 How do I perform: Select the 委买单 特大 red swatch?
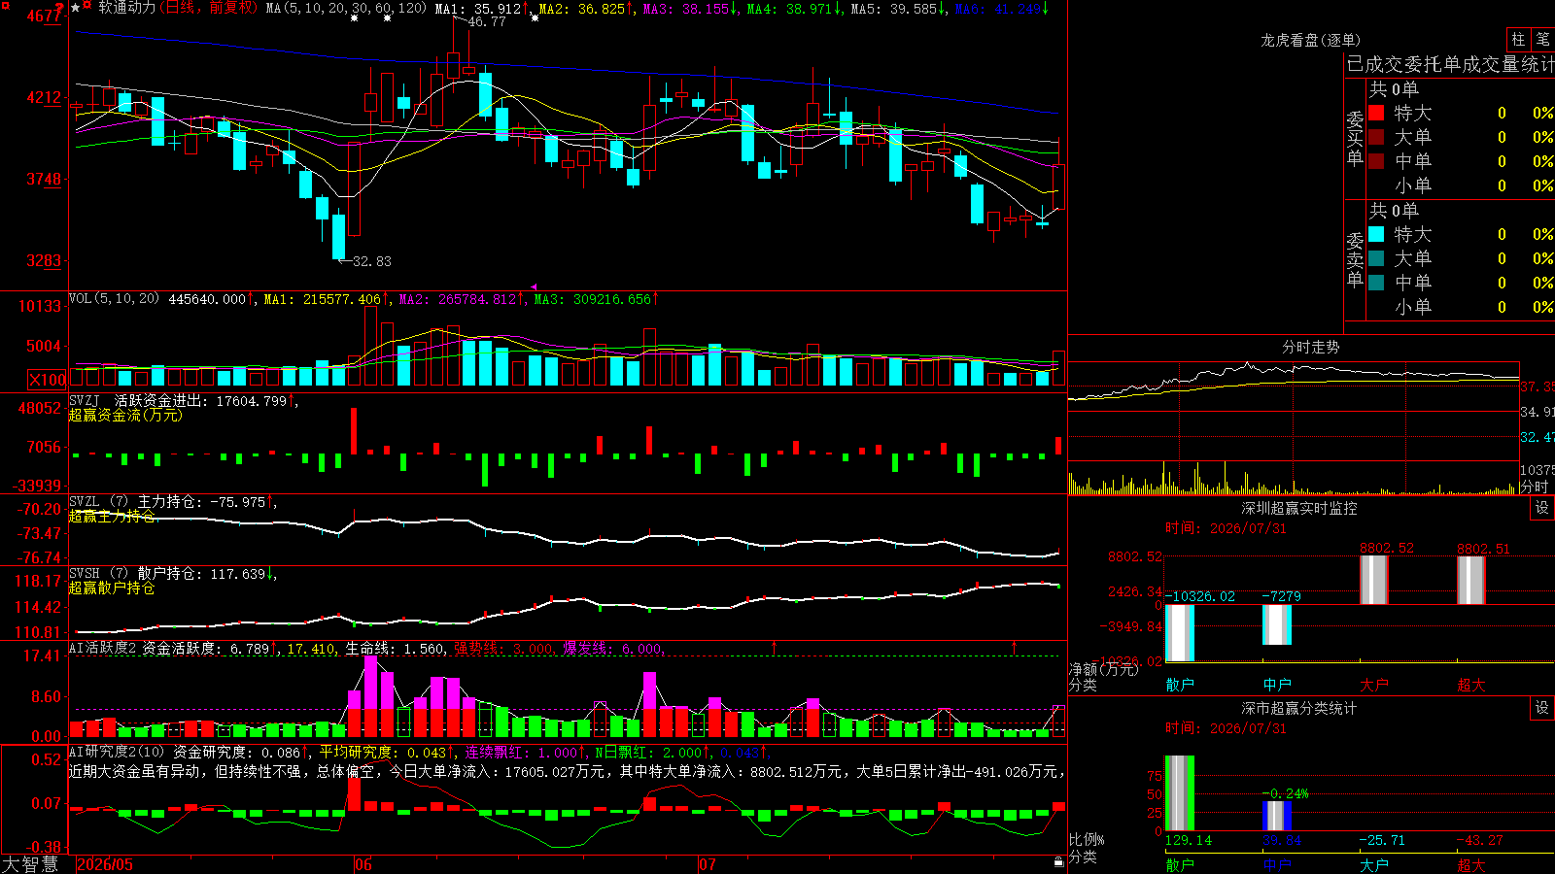pos(1376,113)
